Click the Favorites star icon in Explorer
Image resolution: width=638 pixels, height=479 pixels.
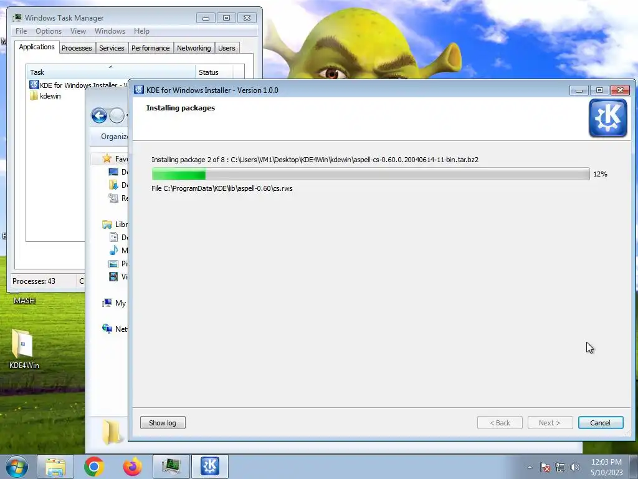pos(107,158)
